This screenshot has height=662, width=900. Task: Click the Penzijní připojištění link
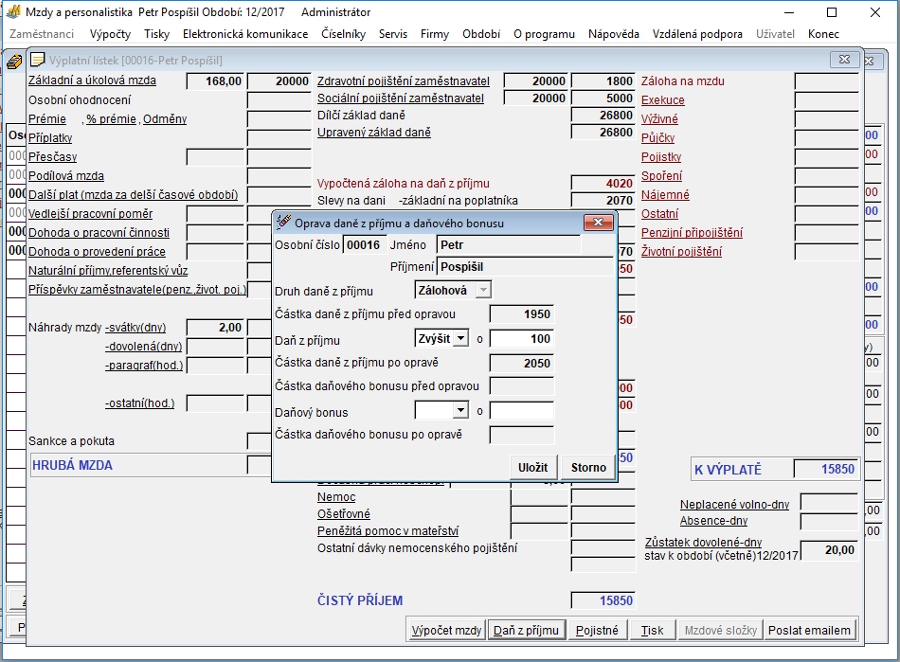692,232
